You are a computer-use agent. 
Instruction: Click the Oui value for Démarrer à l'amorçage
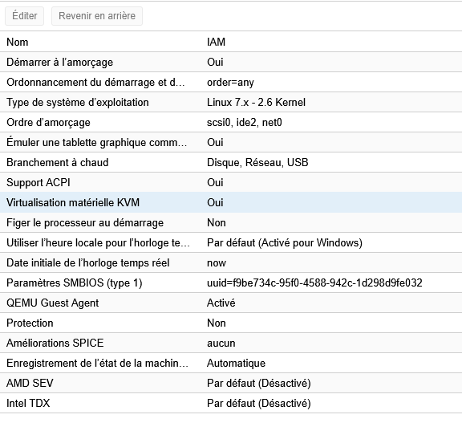[x=215, y=63]
